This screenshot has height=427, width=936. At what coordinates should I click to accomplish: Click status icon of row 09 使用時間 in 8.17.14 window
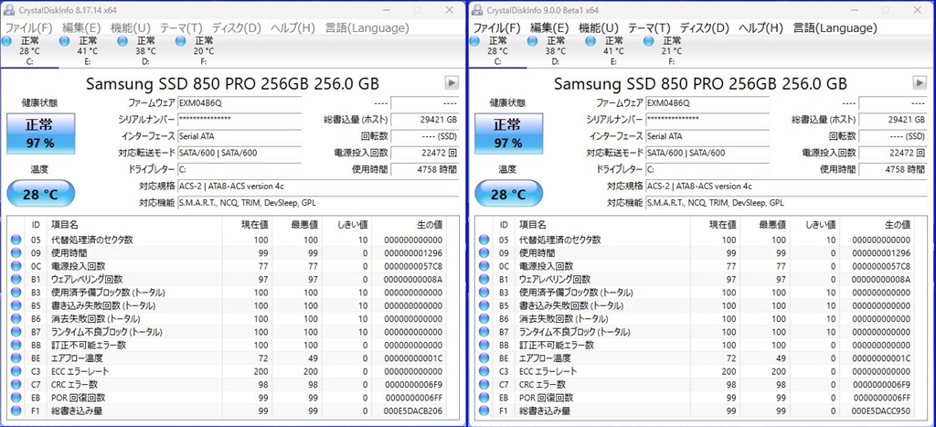point(16,253)
